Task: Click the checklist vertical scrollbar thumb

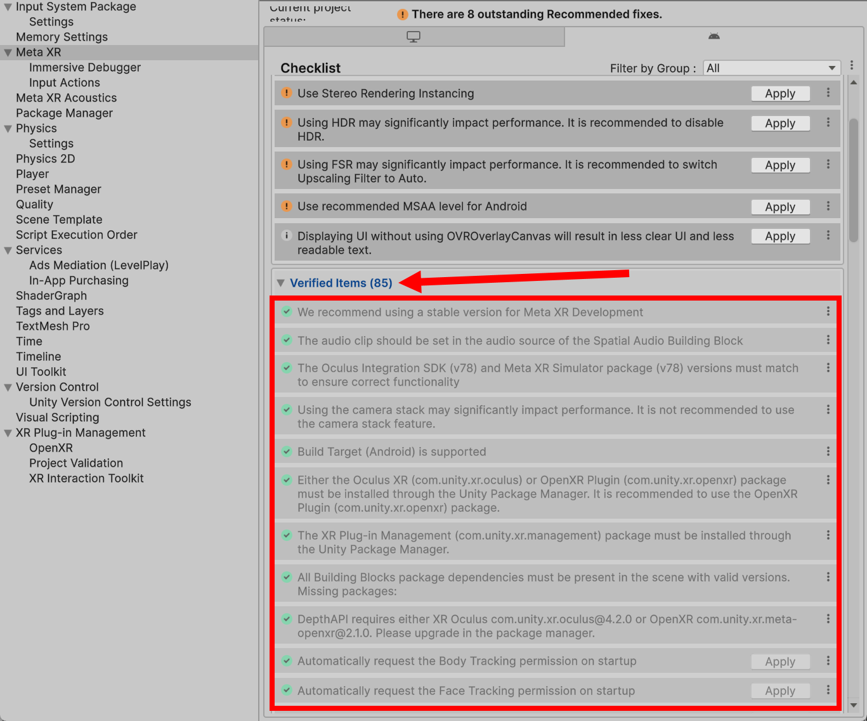Action: pos(854,180)
